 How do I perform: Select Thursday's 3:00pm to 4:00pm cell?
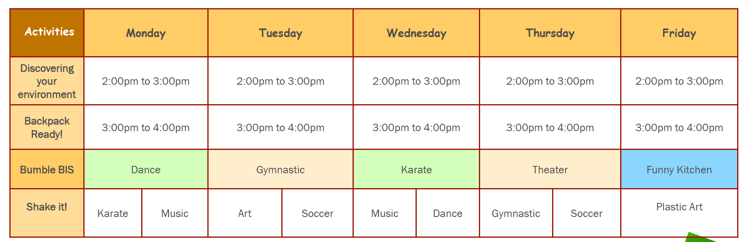coord(550,127)
